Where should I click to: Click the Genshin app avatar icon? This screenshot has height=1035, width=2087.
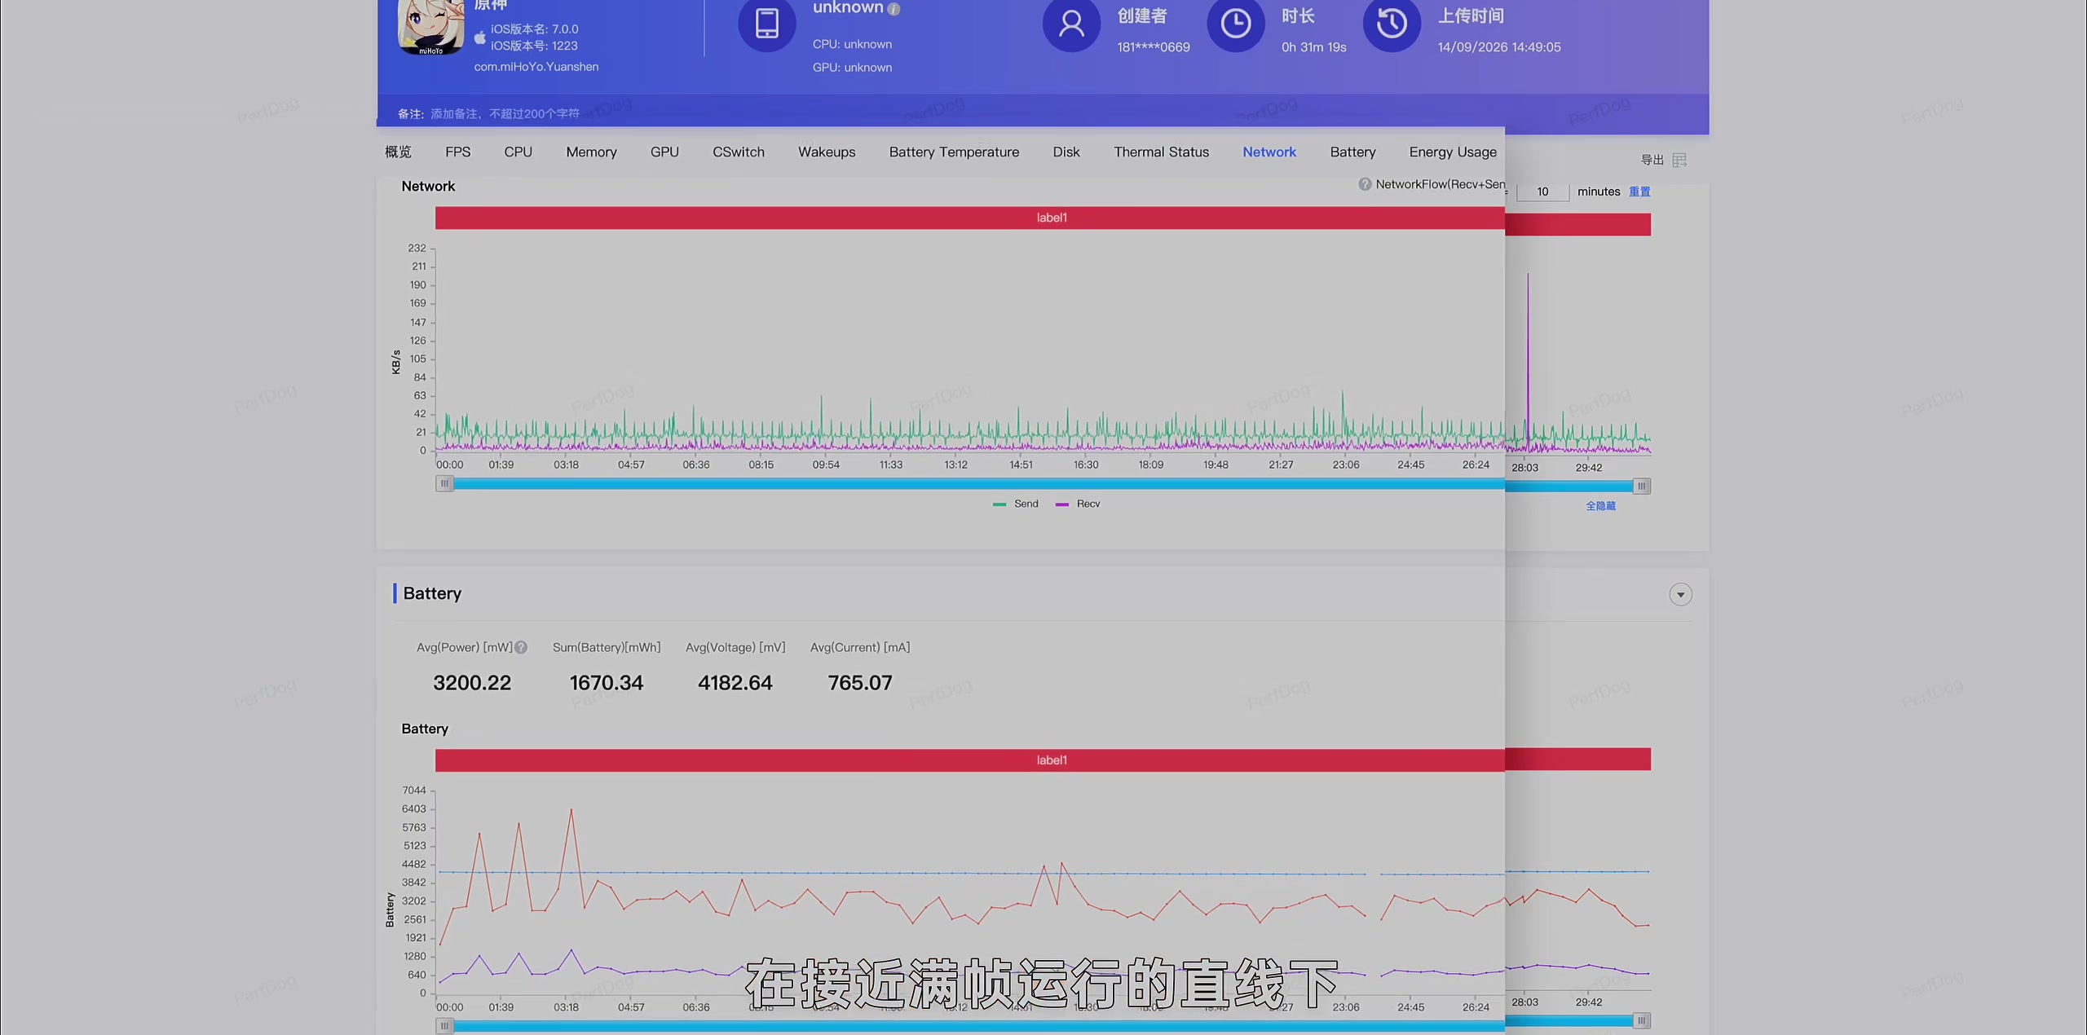(430, 27)
